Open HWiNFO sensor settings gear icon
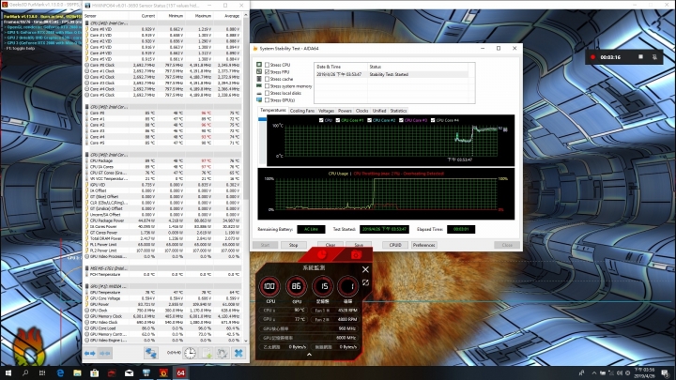This screenshot has height=380, width=676. click(x=222, y=354)
